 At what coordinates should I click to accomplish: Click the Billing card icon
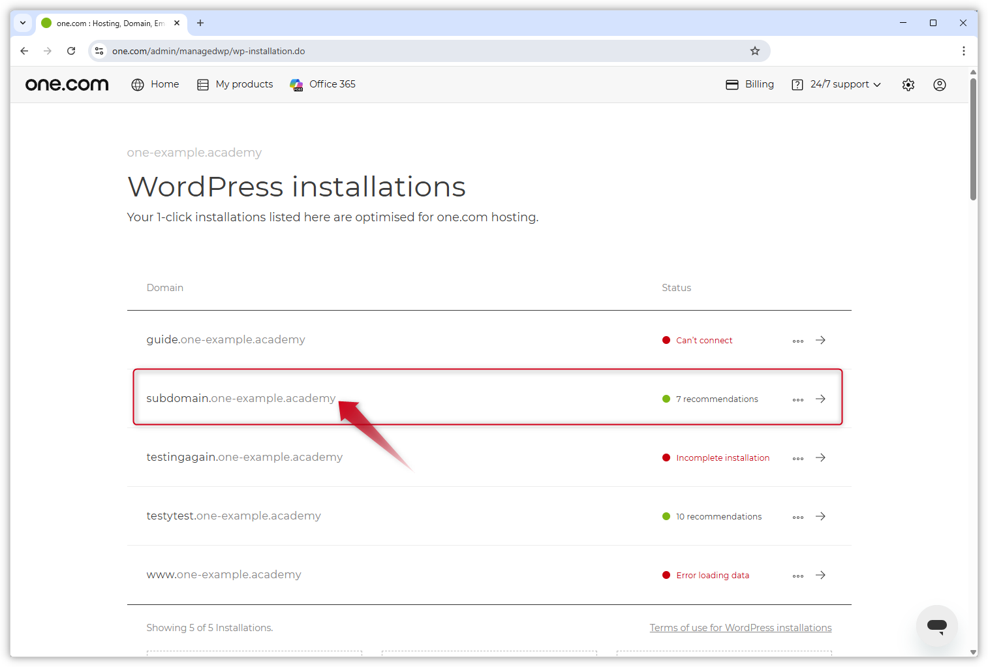(x=732, y=85)
